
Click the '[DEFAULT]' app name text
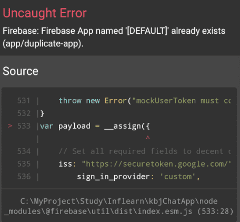(147, 31)
